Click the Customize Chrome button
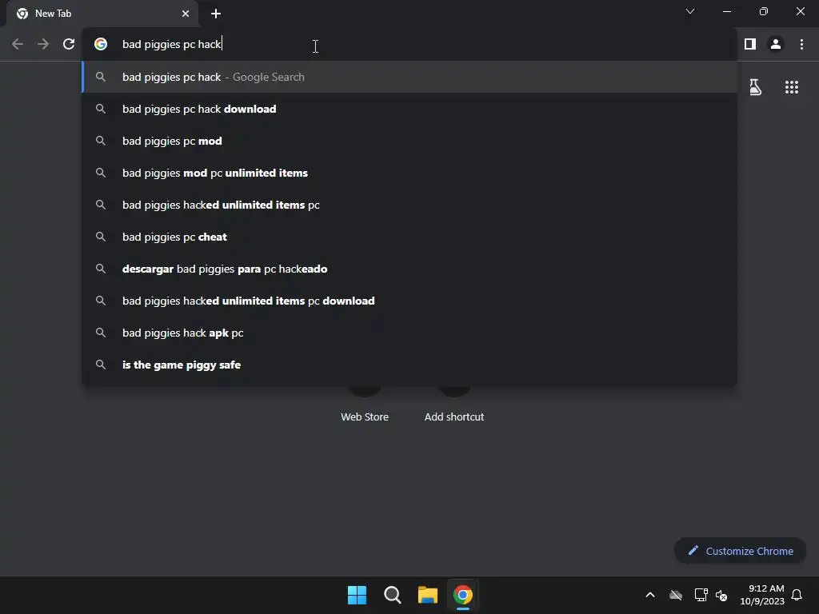This screenshot has width=819, height=614. tap(740, 551)
